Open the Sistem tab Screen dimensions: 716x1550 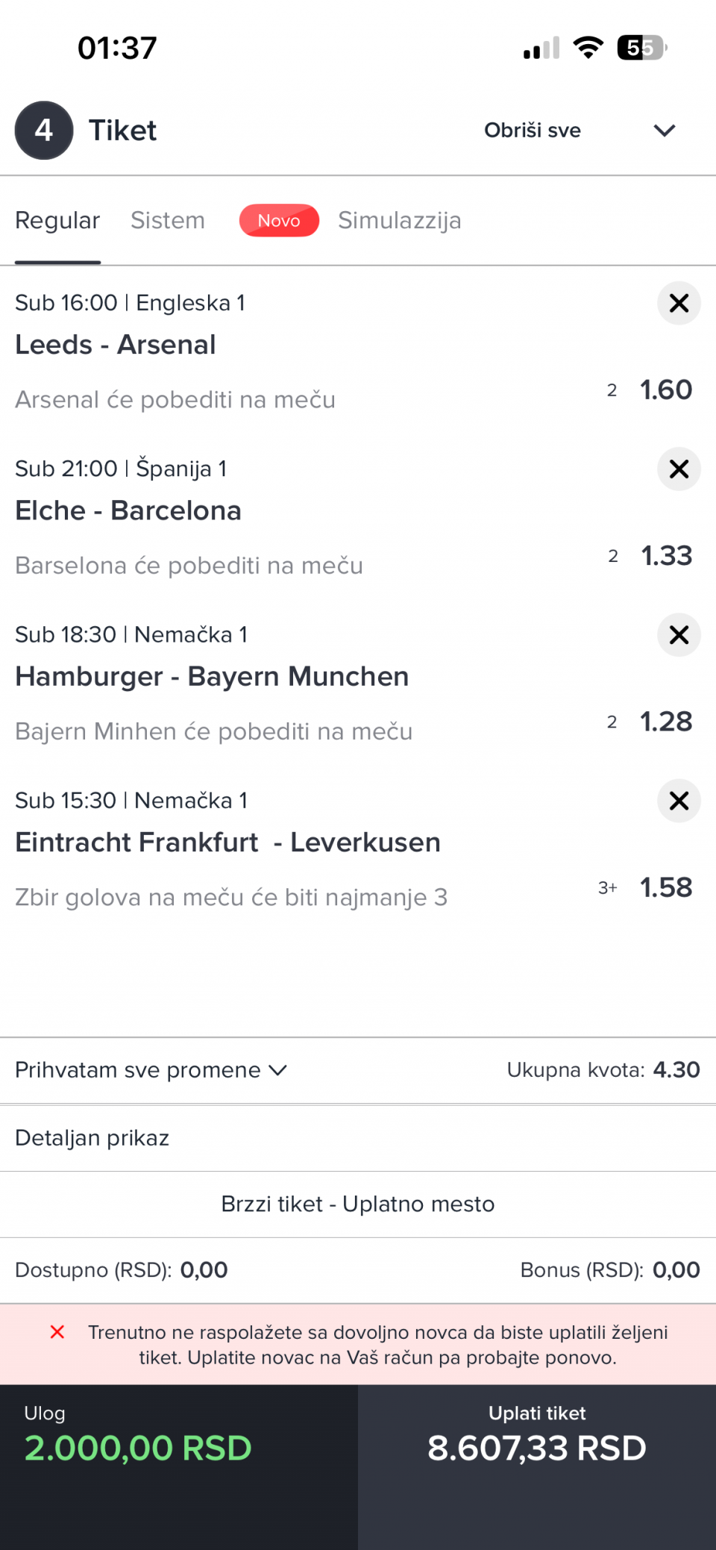[168, 221]
